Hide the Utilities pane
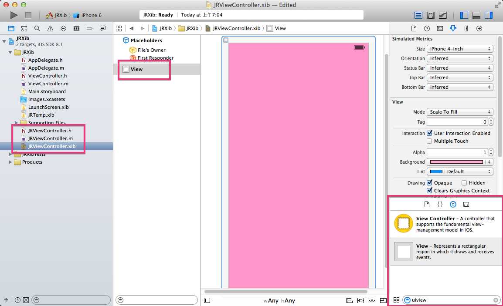Screen dimensions: 503x306 489,15
